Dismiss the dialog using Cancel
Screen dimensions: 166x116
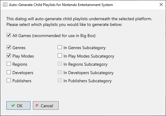coord(46,105)
